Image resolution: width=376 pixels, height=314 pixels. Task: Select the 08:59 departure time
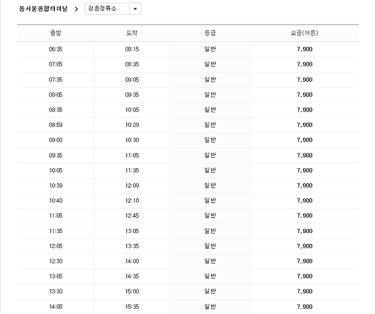pos(56,125)
